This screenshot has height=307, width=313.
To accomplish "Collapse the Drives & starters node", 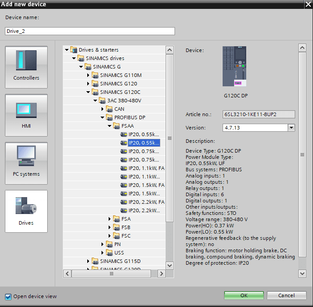I will [67, 50].
